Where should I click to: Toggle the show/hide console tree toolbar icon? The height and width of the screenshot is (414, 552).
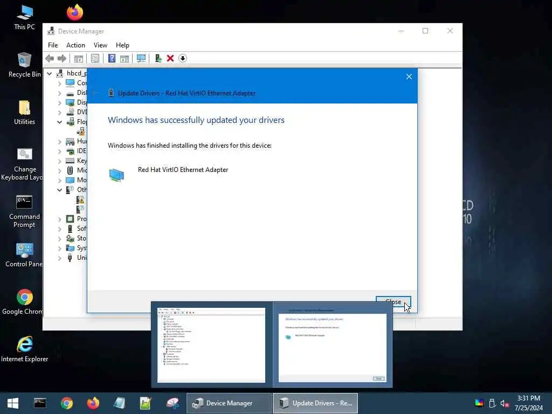[x=78, y=58]
